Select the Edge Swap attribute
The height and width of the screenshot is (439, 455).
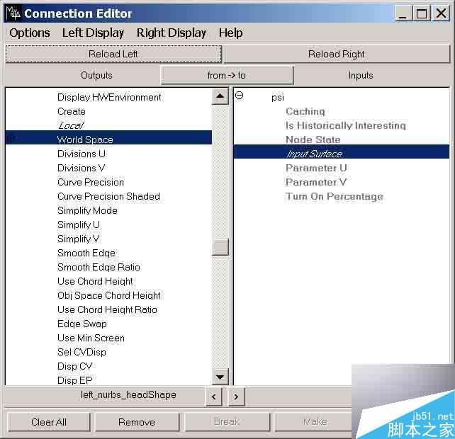[82, 324]
